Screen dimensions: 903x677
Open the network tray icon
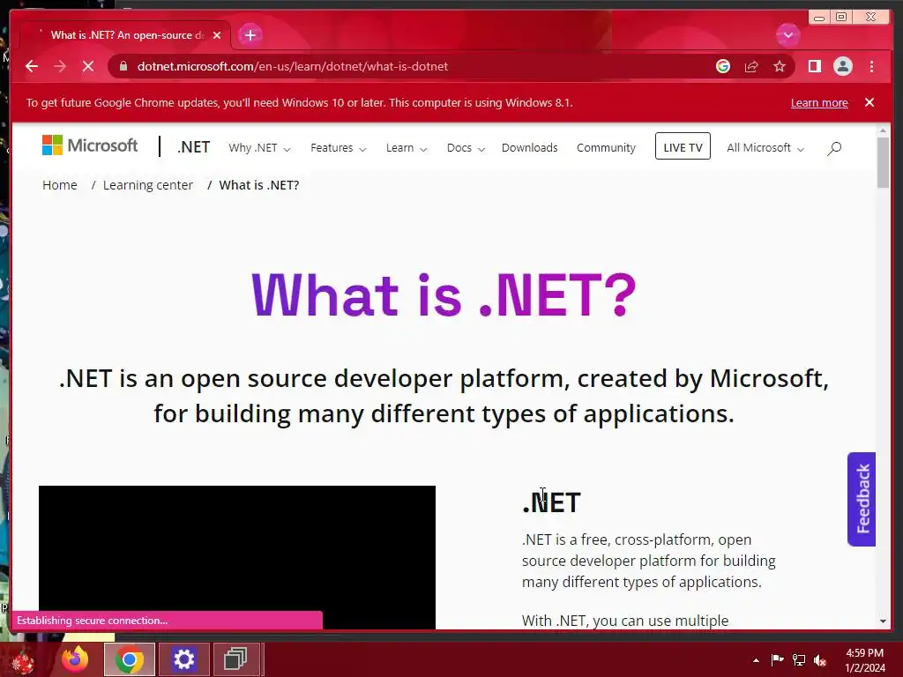coord(799,659)
